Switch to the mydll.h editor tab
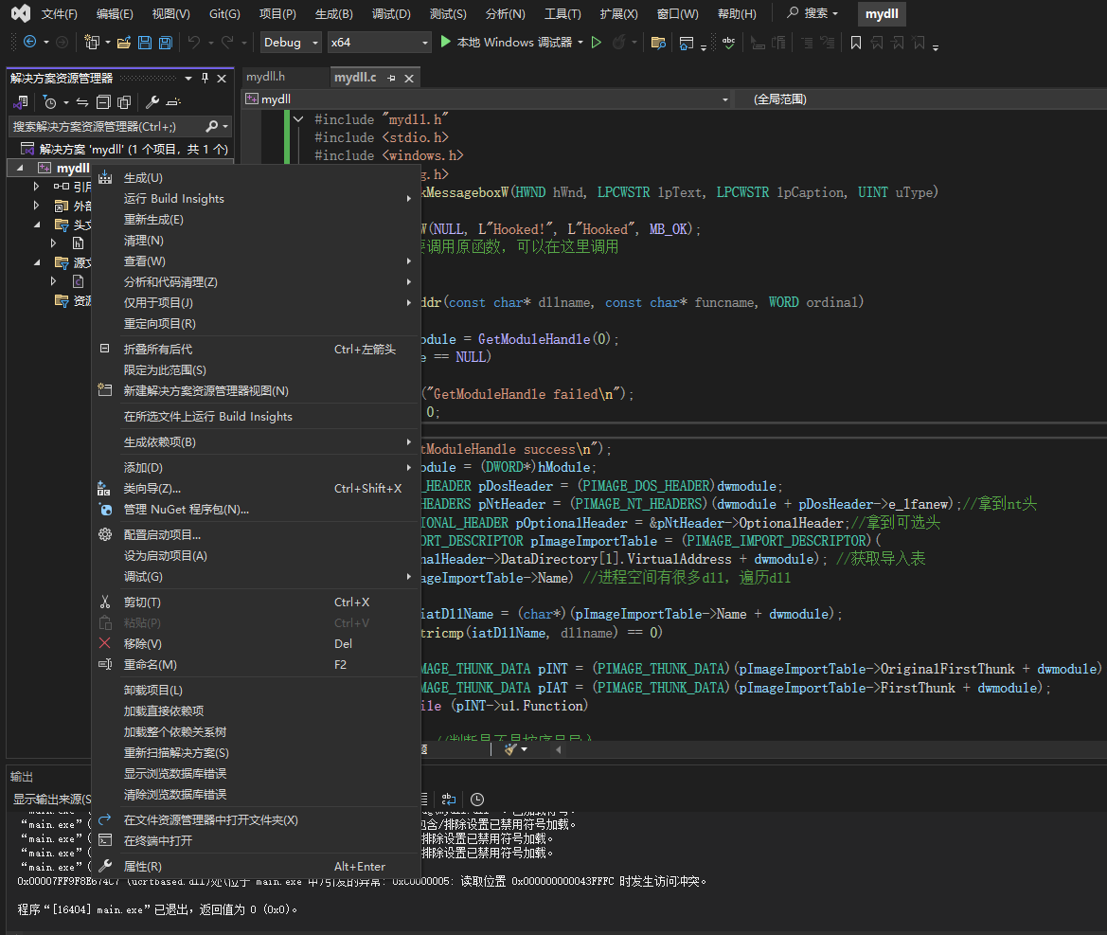This screenshot has width=1107, height=935. (265, 77)
